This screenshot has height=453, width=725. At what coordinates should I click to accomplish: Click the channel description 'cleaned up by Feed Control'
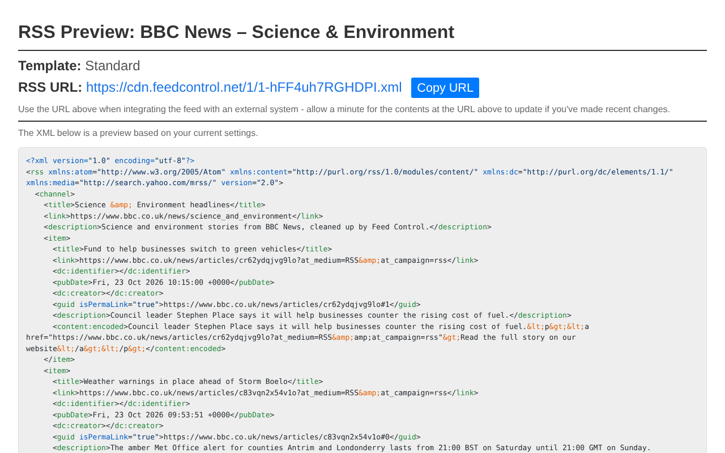click(267, 227)
